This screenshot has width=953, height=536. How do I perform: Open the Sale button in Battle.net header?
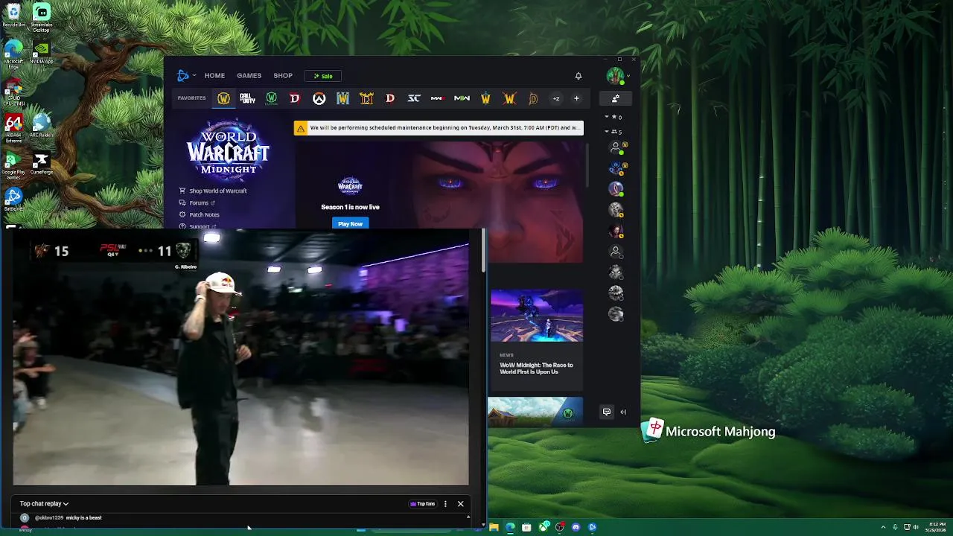323,76
